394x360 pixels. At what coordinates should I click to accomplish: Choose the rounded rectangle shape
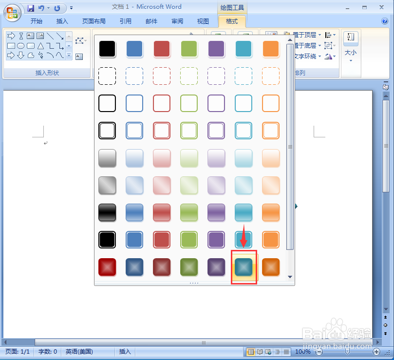(31, 46)
